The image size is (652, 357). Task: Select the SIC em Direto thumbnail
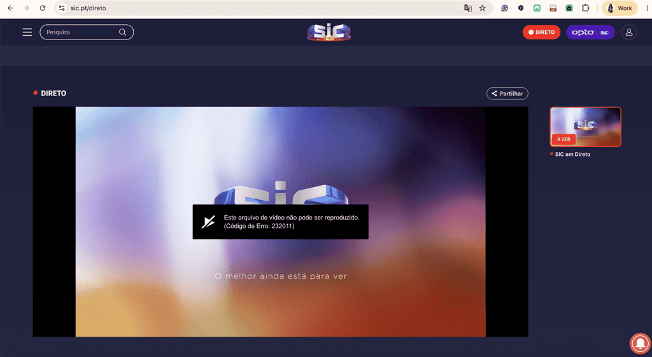click(x=586, y=127)
